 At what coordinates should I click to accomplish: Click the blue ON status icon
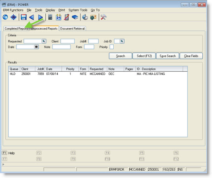(5, 17)
